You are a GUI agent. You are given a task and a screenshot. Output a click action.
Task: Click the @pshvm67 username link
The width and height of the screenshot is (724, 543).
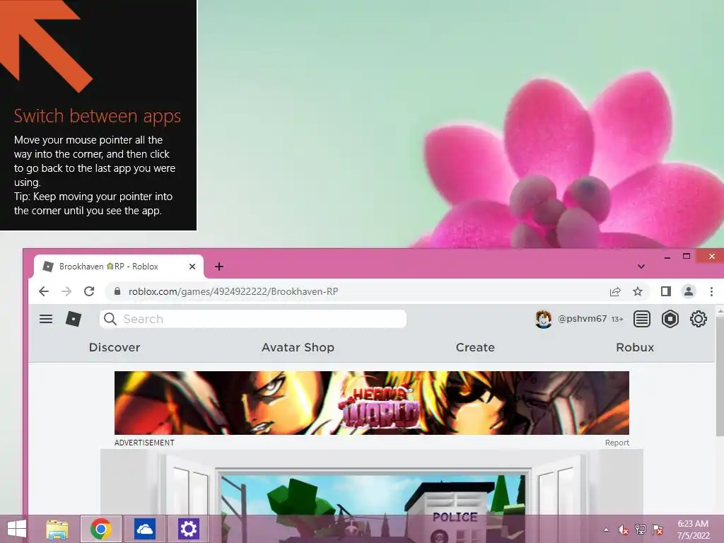point(582,319)
